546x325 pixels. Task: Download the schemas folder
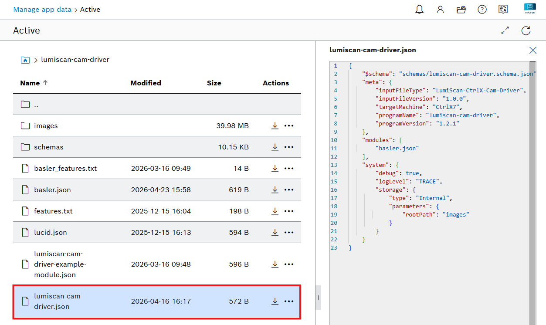275,147
